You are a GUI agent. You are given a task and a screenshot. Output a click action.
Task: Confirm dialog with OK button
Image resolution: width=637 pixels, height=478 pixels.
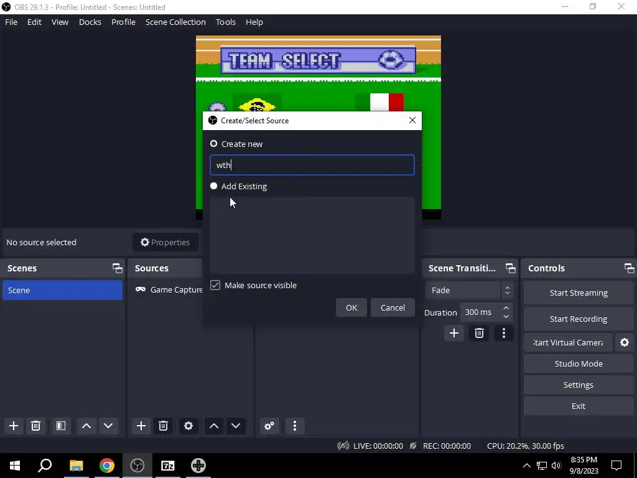point(351,307)
